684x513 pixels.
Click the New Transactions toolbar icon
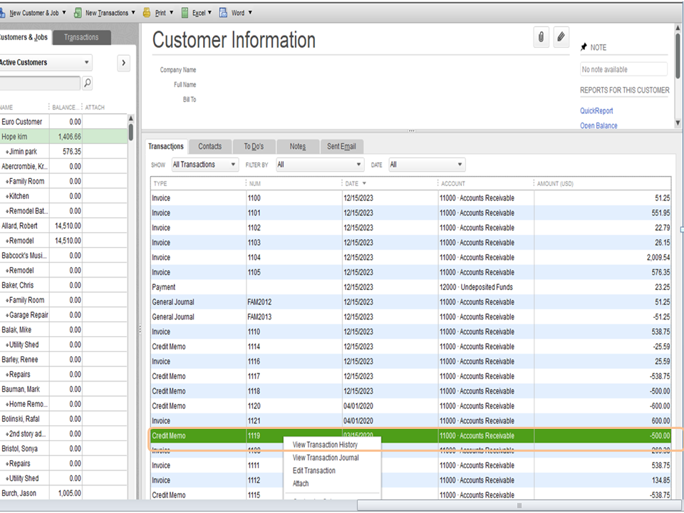point(78,13)
